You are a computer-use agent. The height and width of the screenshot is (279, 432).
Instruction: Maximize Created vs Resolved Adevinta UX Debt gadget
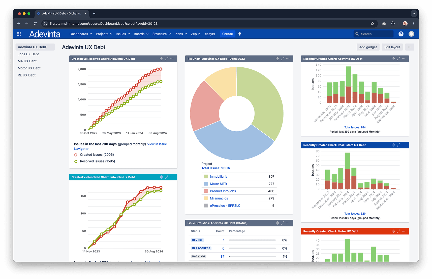[167, 59]
